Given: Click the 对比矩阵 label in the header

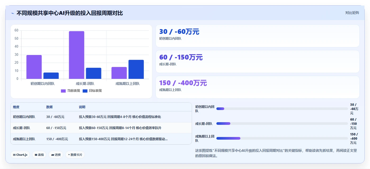Looking at the screenshot, I should coord(352,13).
